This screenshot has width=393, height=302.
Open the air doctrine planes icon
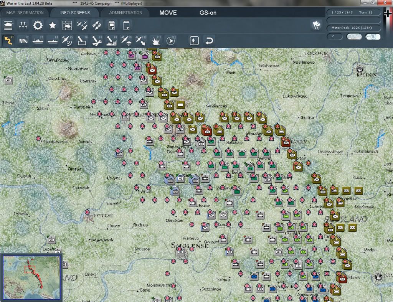click(x=82, y=25)
